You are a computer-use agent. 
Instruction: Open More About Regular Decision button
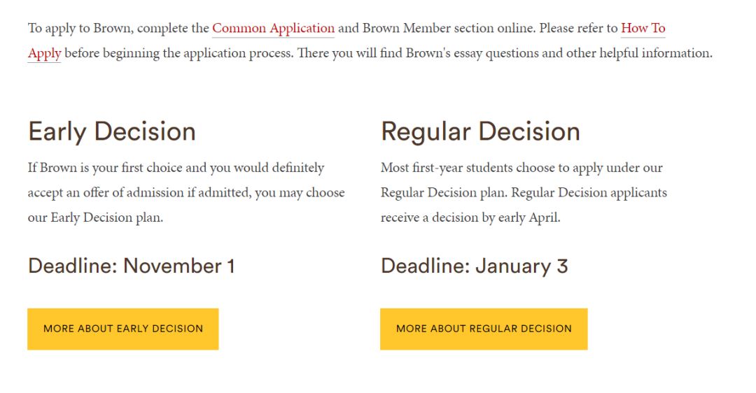pyautogui.click(x=484, y=329)
